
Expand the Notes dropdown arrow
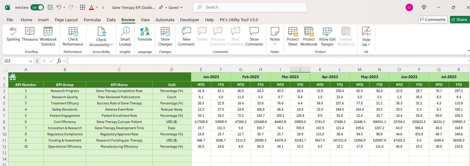tap(275, 44)
